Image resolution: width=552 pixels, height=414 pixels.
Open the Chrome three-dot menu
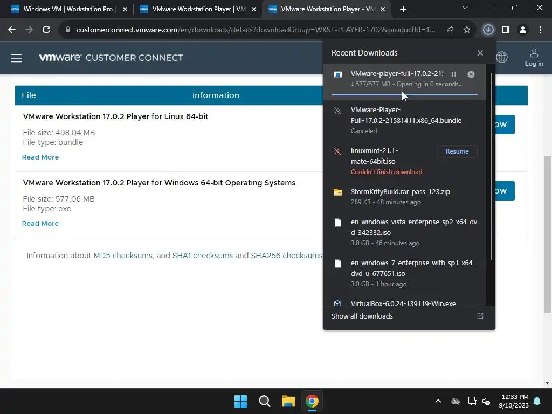540,30
